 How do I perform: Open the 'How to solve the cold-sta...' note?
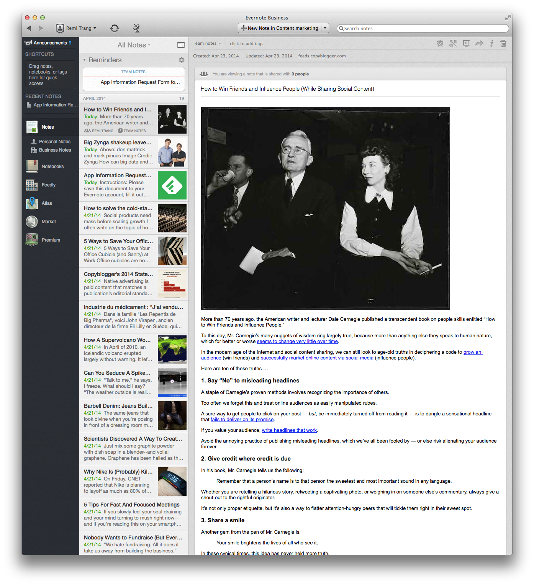click(x=134, y=218)
